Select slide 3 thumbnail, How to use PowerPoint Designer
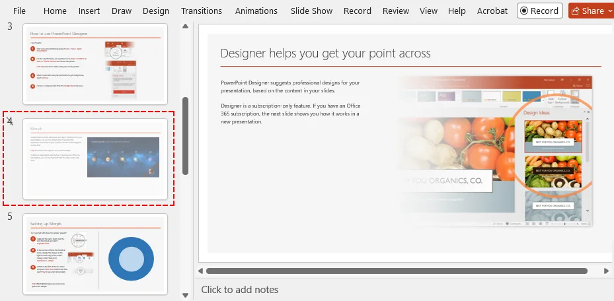 [x=95, y=64]
